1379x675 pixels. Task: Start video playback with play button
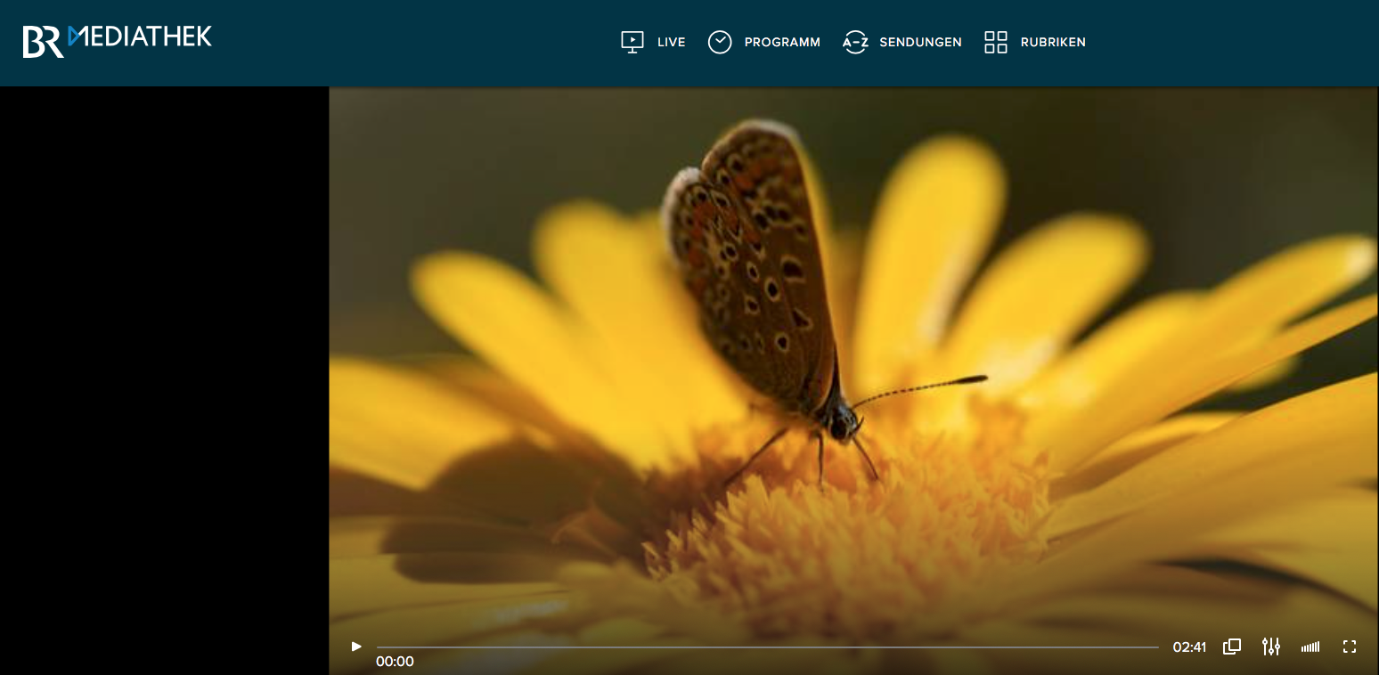click(x=356, y=647)
